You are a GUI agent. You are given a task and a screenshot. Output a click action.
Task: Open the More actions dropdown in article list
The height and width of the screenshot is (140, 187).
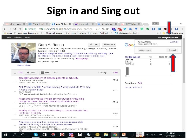[x=45, y=73]
